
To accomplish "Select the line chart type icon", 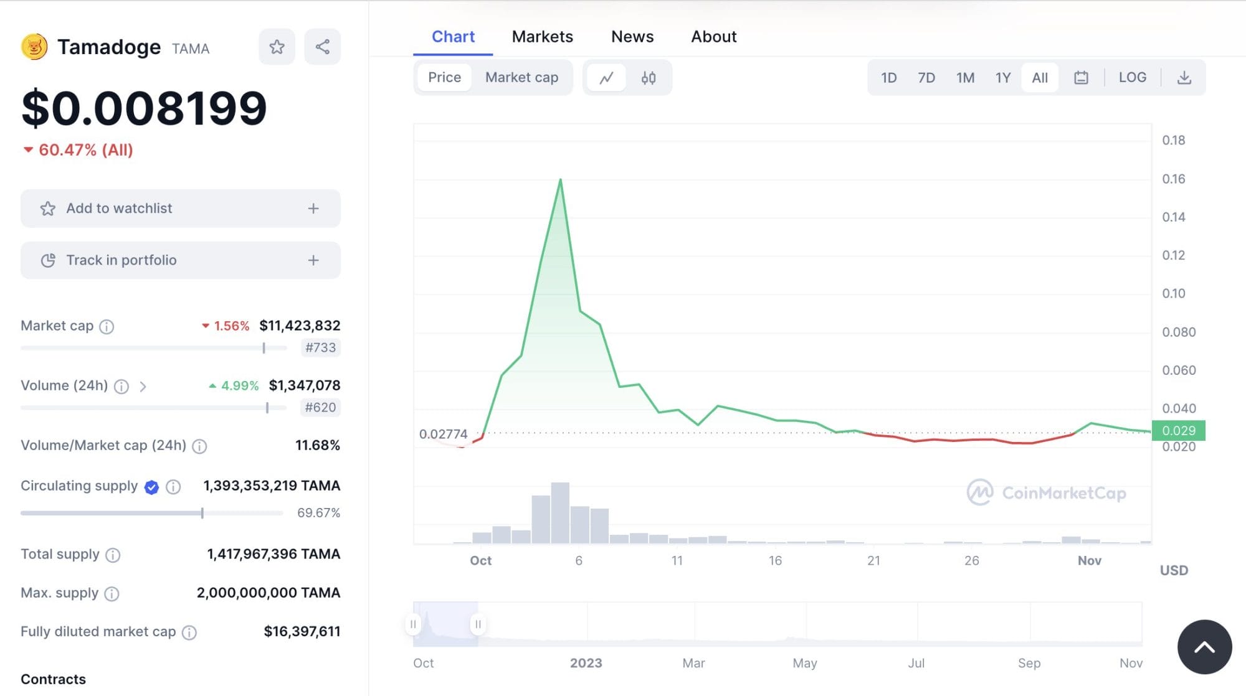I will 607,77.
